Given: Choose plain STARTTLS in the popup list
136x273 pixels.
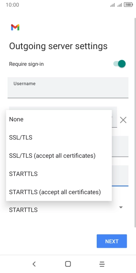Looking at the screenshot, I should click(59, 174).
